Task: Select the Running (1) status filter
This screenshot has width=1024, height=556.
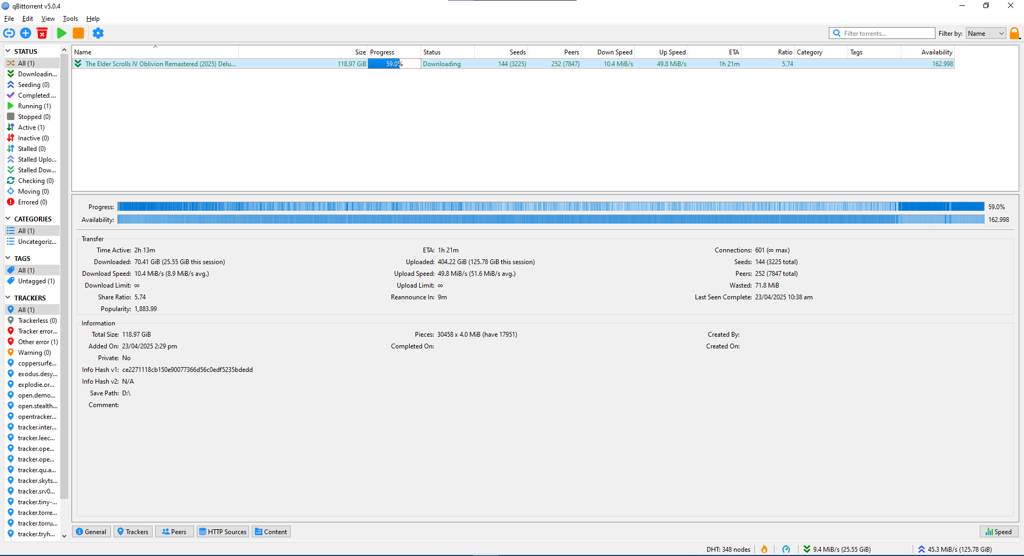Action: 32,106
